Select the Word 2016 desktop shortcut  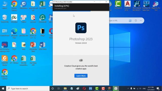point(43,46)
